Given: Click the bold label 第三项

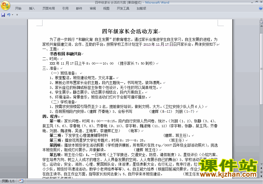Looking at the screenshot, I should pyautogui.click(x=55, y=141).
